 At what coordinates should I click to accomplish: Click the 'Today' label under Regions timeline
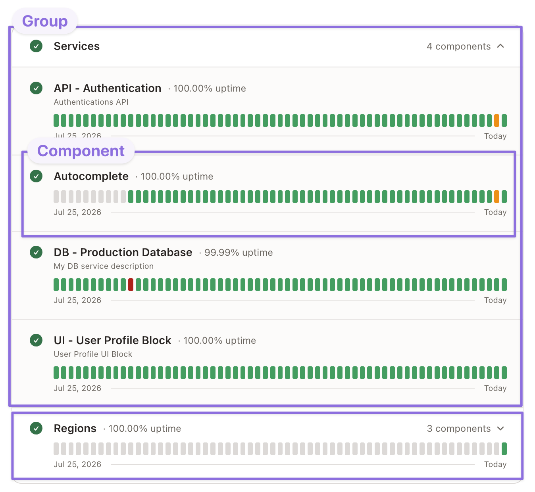[x=495, y=464]
